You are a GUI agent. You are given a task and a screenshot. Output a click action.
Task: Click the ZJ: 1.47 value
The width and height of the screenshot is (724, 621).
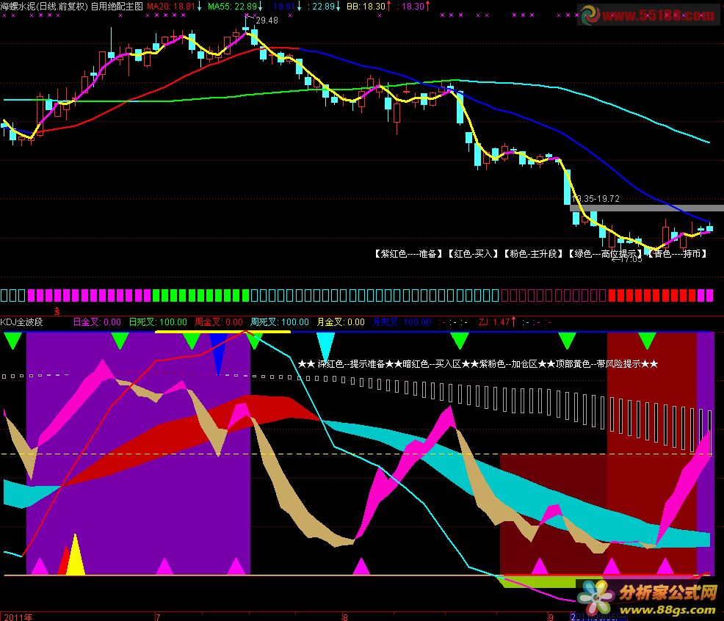pos(494,322)
